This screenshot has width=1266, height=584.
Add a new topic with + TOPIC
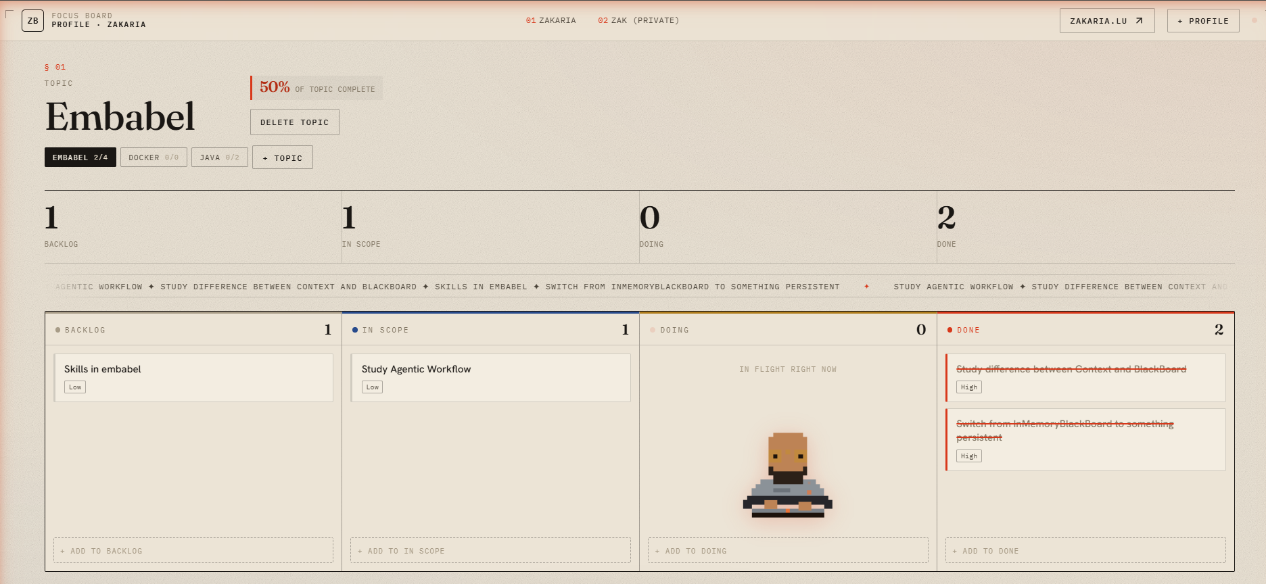tap(283, 157)
